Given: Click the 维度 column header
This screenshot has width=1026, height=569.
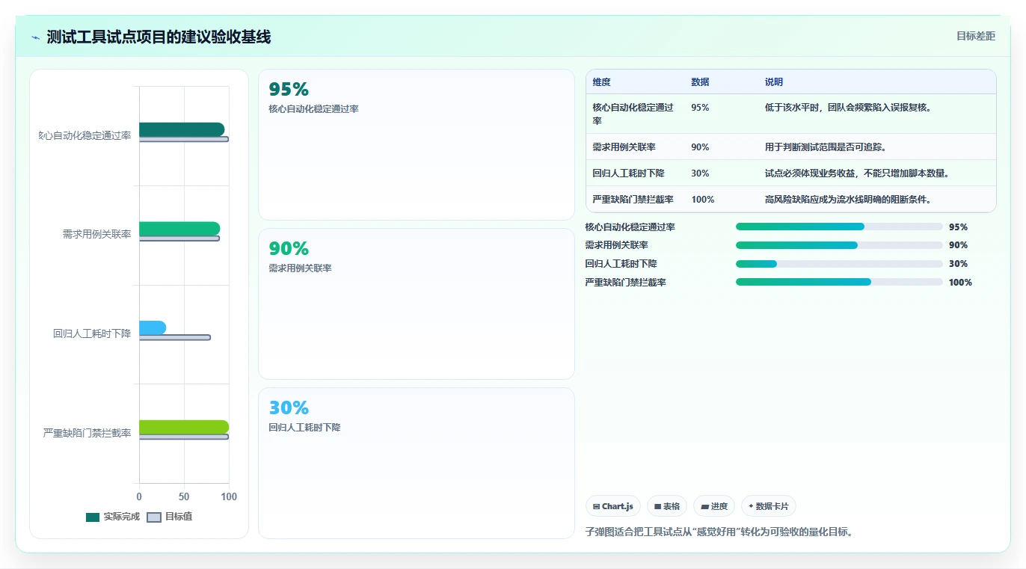Looking at the screenshot, I should point(601,82).
